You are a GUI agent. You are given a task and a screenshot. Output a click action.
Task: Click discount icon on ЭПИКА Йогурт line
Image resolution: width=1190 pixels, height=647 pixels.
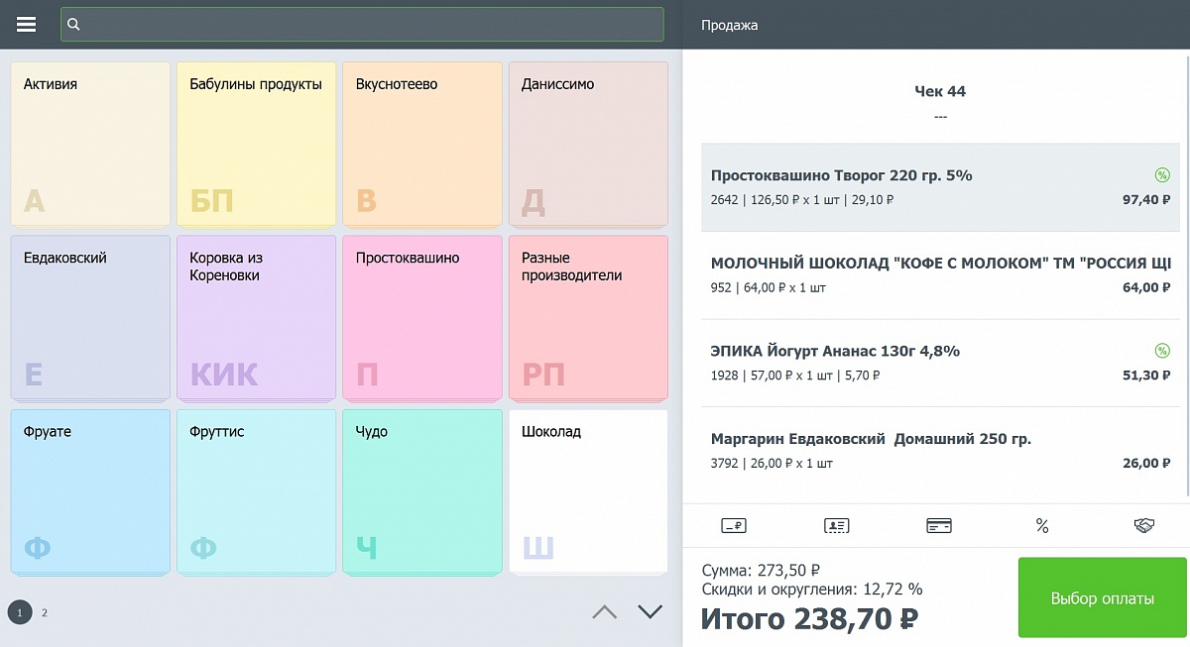click(x=1162, y=351)
